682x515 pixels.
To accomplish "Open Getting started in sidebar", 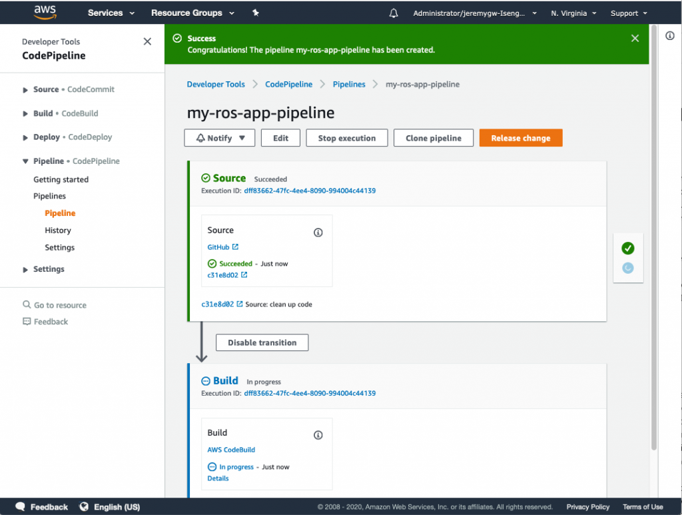I will pos(61,179).
